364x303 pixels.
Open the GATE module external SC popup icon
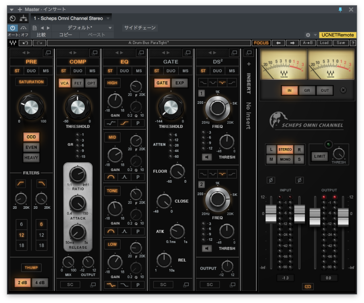(x=186, y=285)
